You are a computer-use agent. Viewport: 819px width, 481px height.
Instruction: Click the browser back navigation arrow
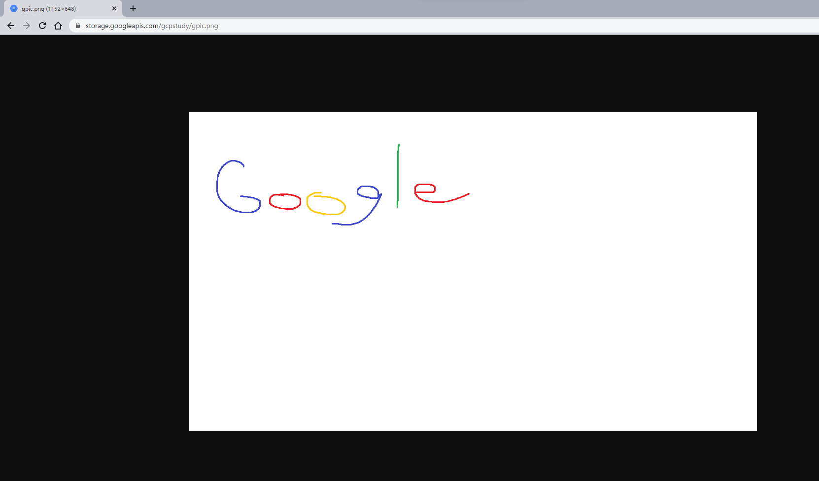[x=10, y=26]
